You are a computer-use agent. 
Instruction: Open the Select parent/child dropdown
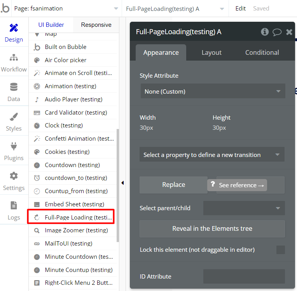[x=244, y=208]
